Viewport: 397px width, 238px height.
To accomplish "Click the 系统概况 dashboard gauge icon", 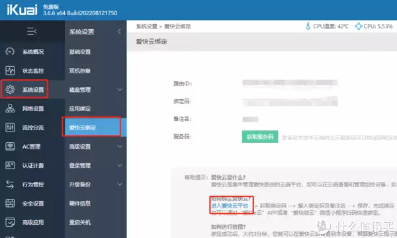I will click(x=10, y=52).
